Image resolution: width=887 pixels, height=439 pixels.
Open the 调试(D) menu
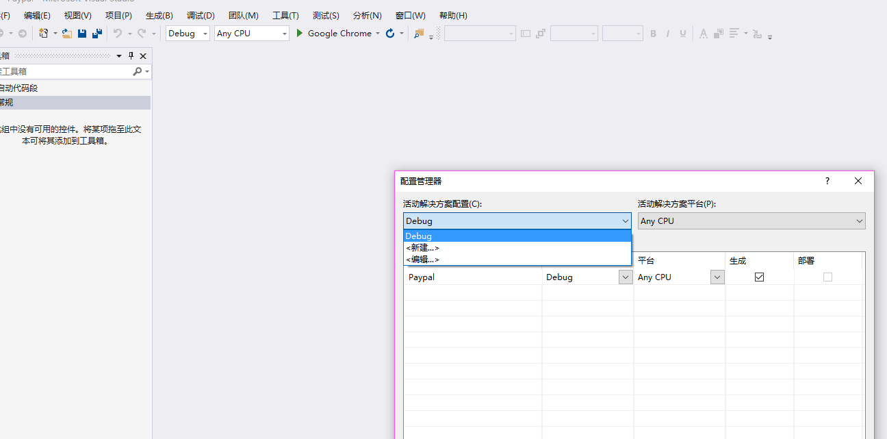(201, 15)
